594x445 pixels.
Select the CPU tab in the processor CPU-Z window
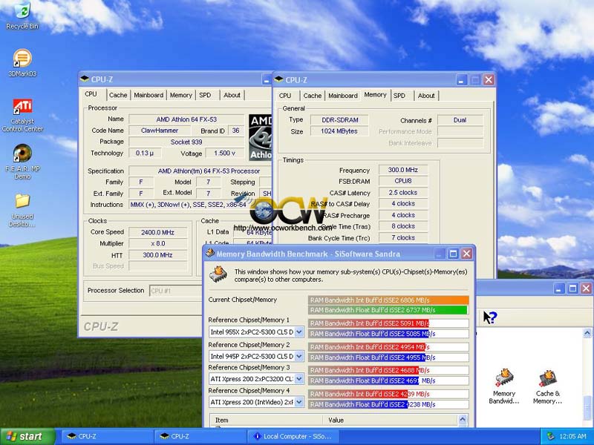(x=91, y=94)
